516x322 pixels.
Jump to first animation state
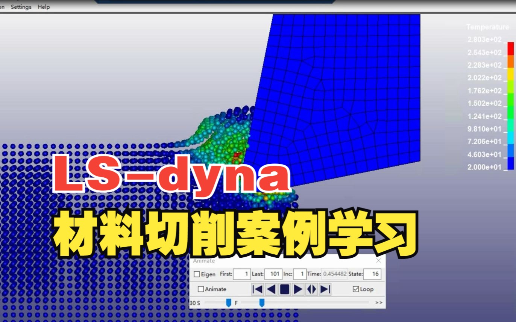pyautogui.click(x=257, y=289)
